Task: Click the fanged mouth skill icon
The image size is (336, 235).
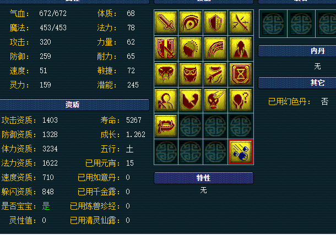Action: (x=166, y=126)
